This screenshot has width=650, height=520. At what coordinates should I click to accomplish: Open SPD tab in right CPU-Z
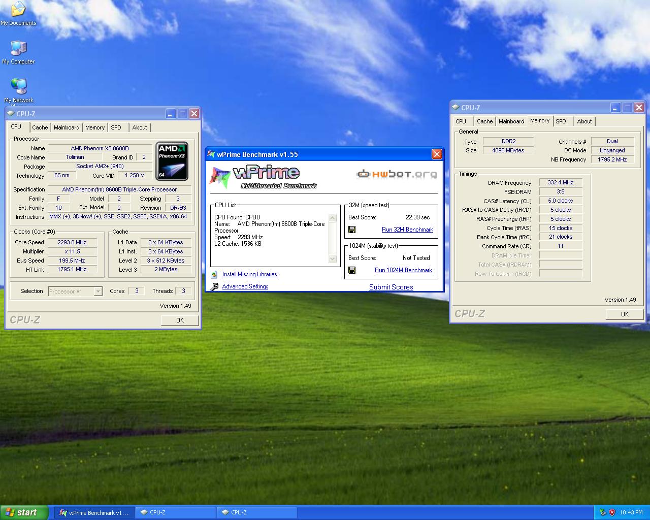coord(561,121)
